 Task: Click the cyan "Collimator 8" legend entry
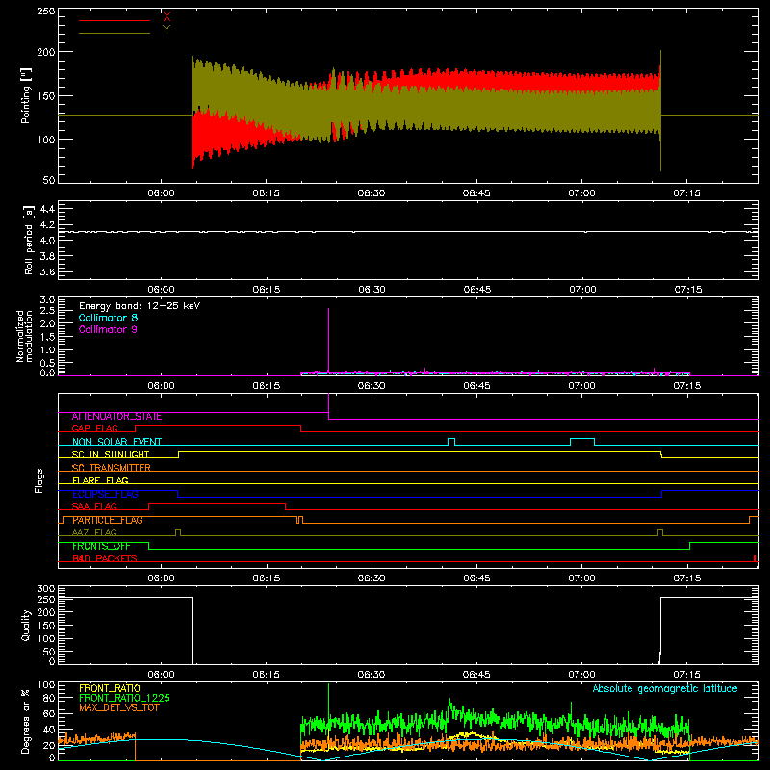click(108, 318)
